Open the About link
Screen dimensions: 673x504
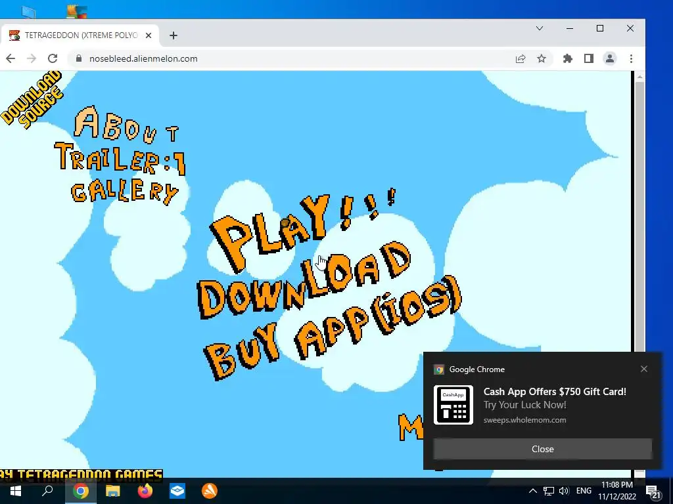(127, 125)
